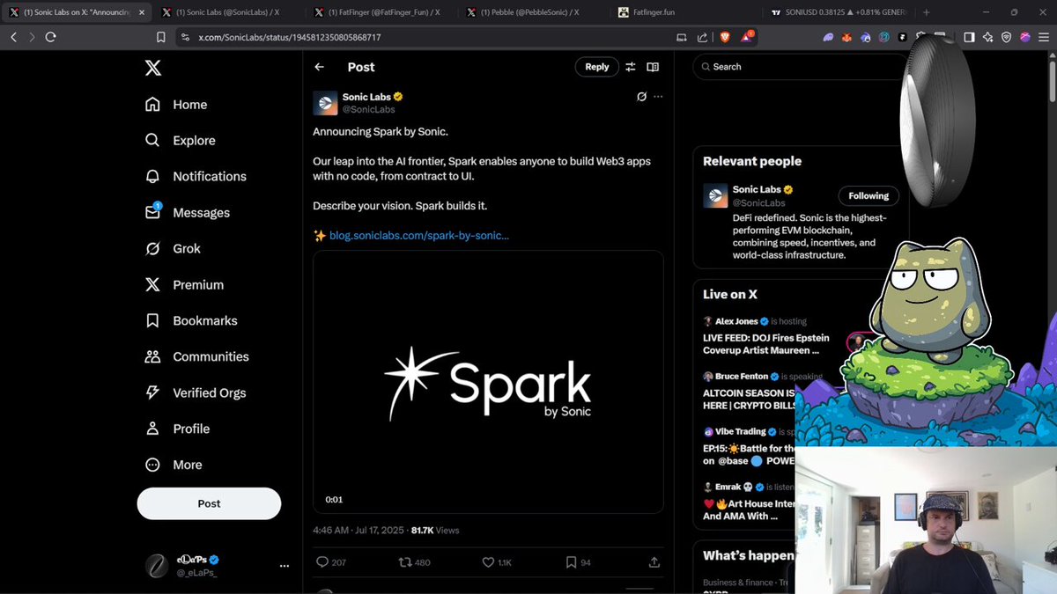The height and width of the screenshot is (594, 1057).
Task: Open Messages with unread badge
Action: pos(187,212)
